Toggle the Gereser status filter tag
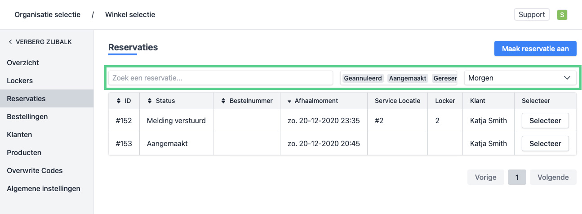The width and height of the screenshot is (582, 214). (x=444, y=78)
